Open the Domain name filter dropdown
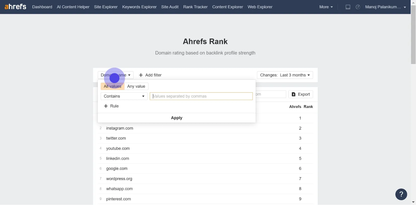The image size is (416, 205). point(116,75)
